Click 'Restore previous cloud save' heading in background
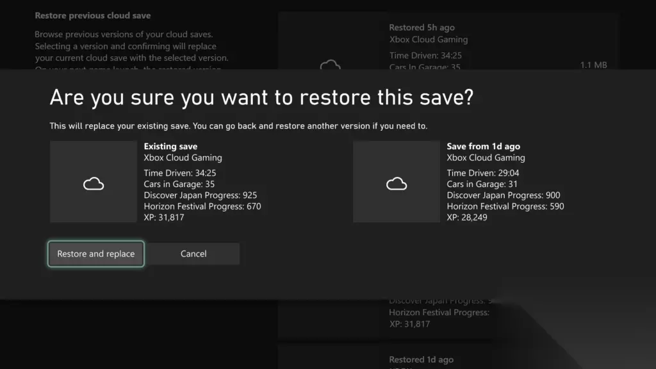The width and height of the screenshot is (656, 369). [x=93, y=15]
